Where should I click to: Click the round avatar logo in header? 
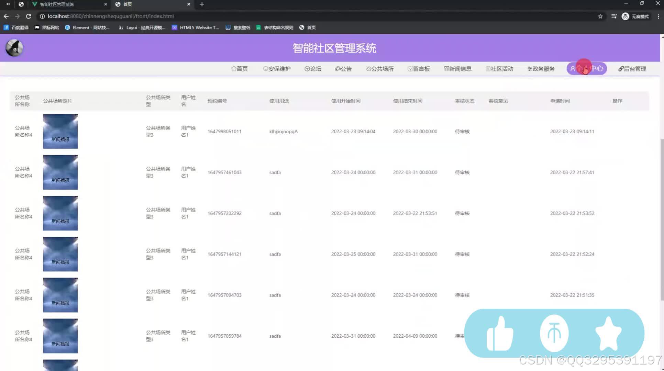tap(14, 48)
